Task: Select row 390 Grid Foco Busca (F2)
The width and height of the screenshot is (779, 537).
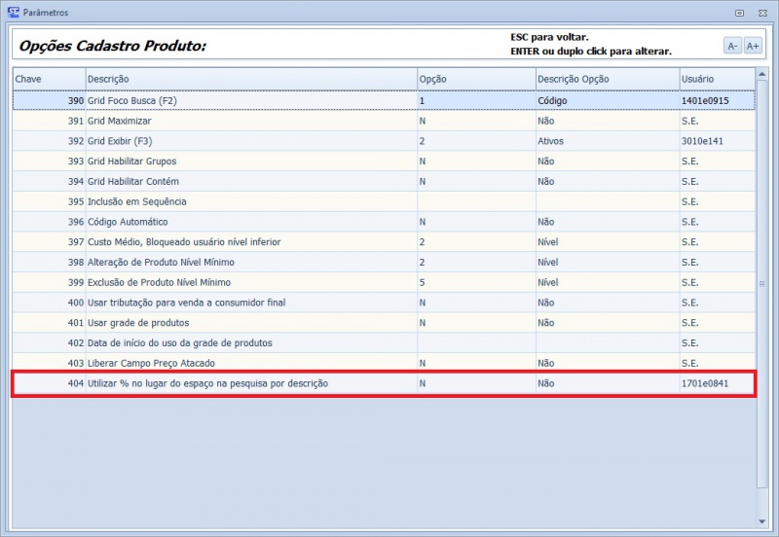Action: (248, 100)
